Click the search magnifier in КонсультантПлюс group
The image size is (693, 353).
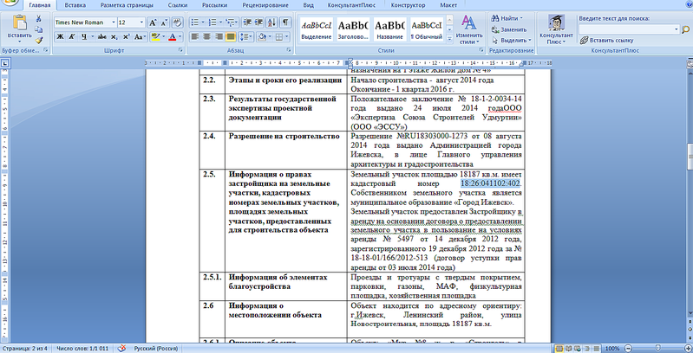(x=686, y=29)
